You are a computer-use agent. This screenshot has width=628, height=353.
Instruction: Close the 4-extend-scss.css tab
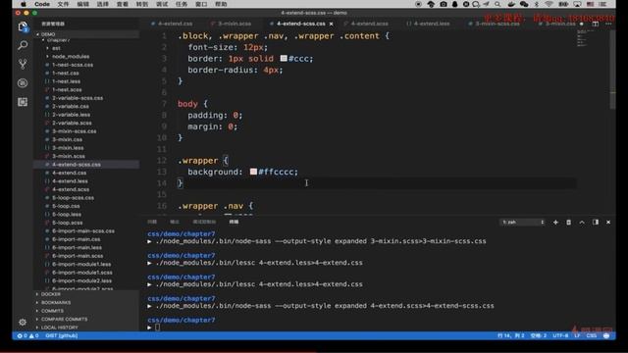pos(332,24)
